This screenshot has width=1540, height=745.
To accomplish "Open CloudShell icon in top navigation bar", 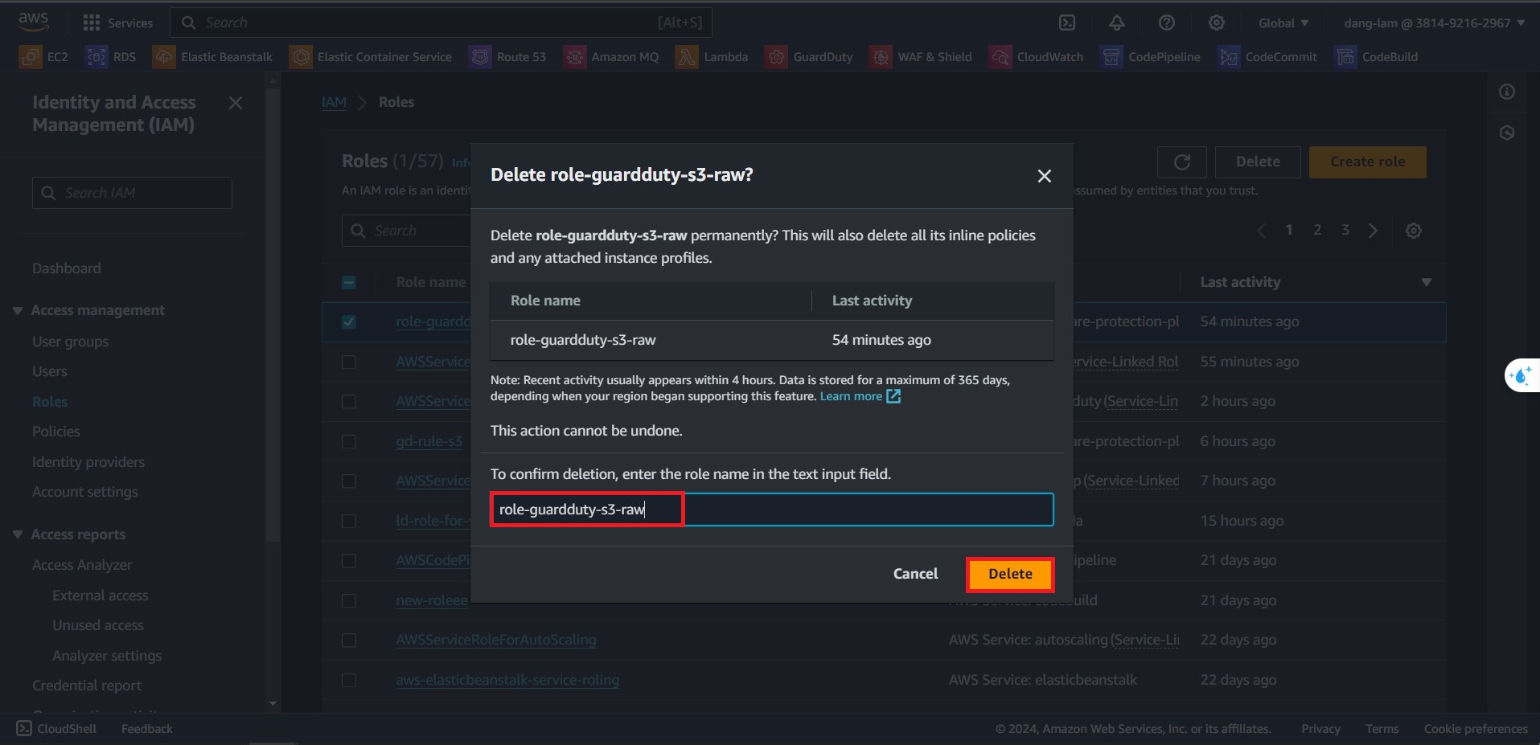I will click(x=1067, y=23).
